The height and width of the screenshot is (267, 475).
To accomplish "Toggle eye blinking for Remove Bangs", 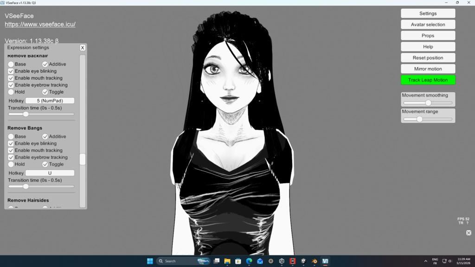I will (11, 144).
